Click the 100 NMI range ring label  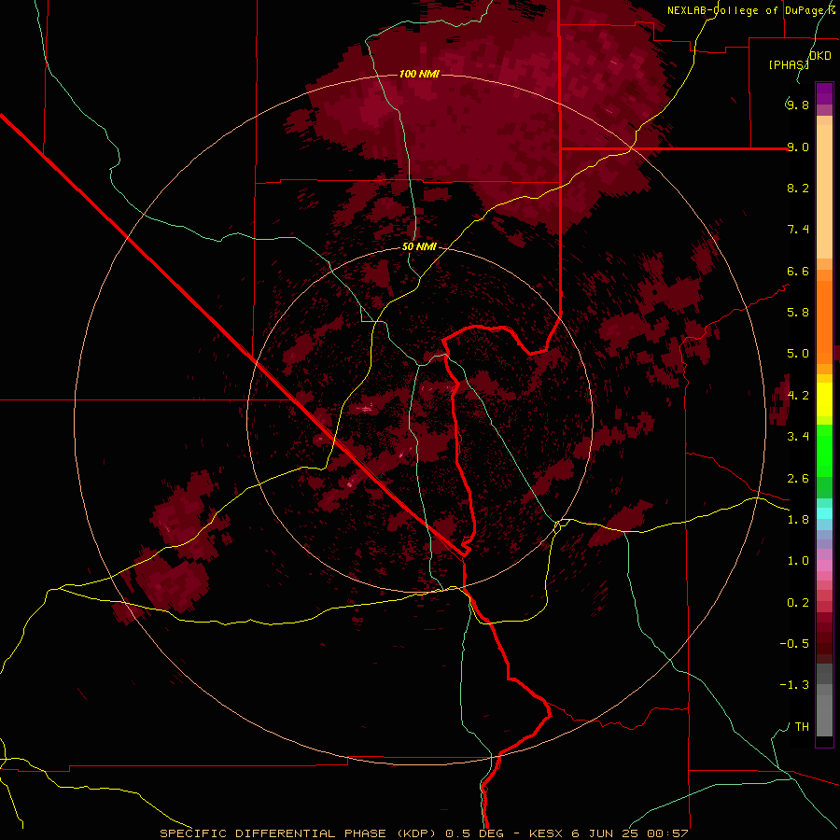click(419, 74)
